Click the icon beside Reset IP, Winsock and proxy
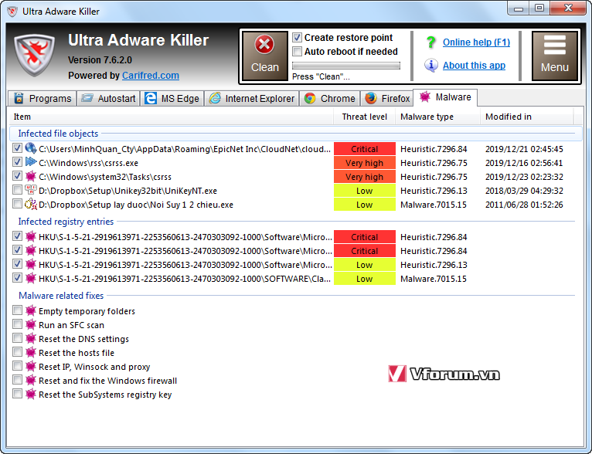The height and width of the screenshot is (454, 592). [x=31, y=367]
